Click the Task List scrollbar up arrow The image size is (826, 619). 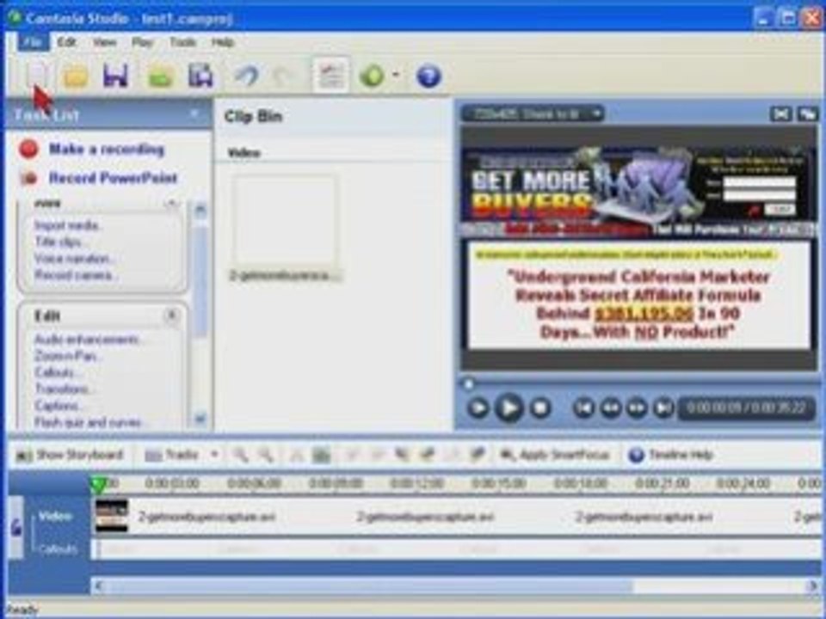click(x=200, y=210)
